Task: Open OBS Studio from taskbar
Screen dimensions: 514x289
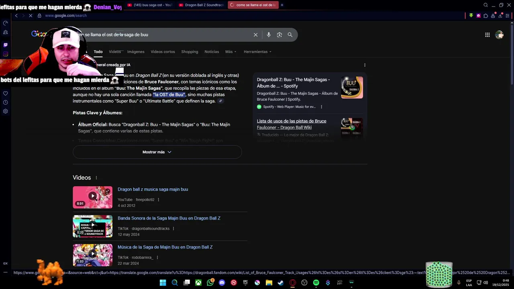Action: pyautogui.click(x=304, y=283)
